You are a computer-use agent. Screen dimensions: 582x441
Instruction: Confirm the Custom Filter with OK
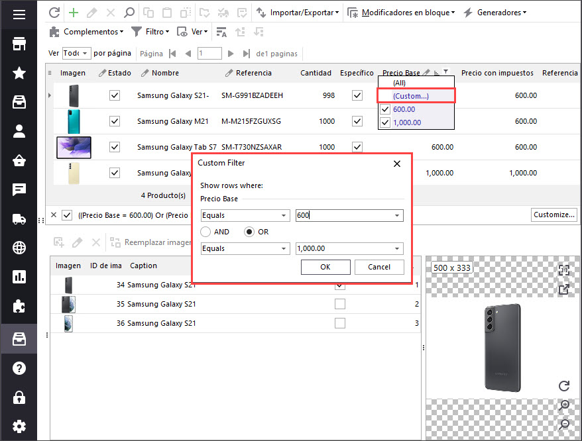[325, 267]
